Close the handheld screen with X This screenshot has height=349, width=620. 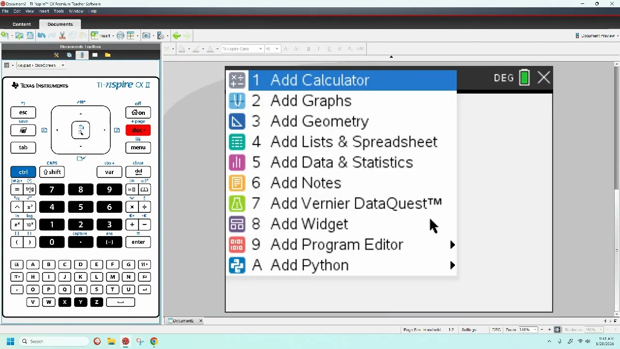543,78
